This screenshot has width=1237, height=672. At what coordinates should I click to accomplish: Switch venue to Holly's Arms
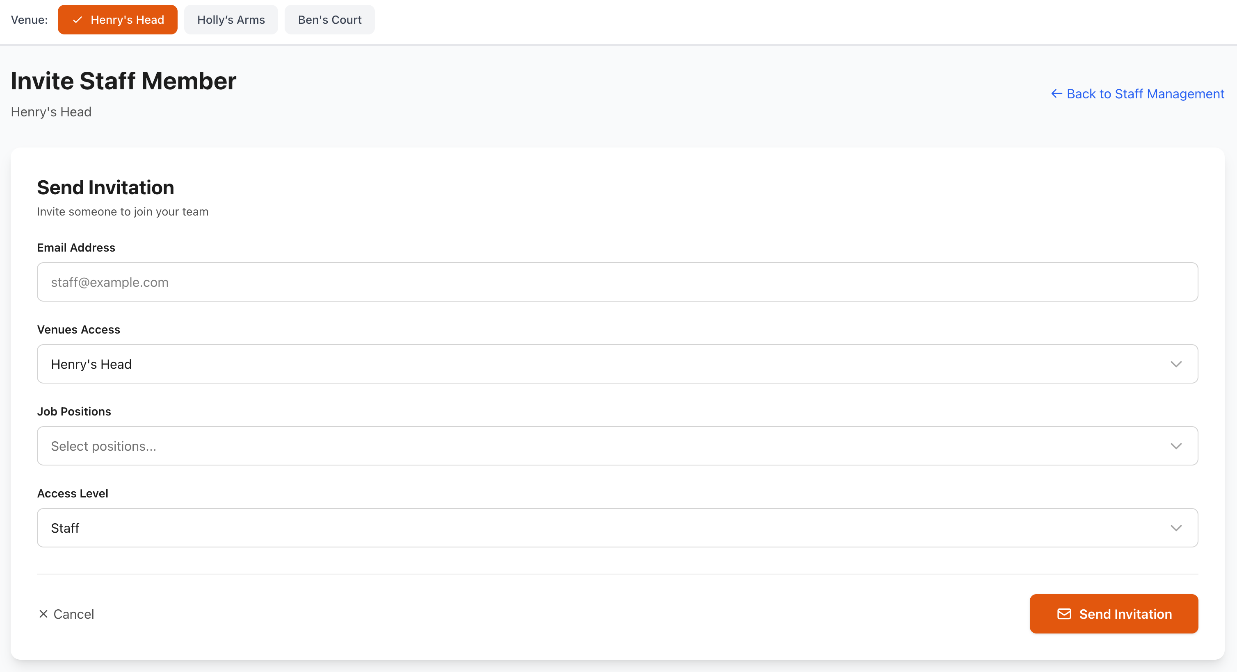(231, 20)
